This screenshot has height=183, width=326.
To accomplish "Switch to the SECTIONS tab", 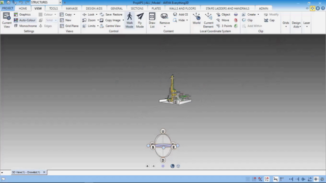I will (137, 8).
